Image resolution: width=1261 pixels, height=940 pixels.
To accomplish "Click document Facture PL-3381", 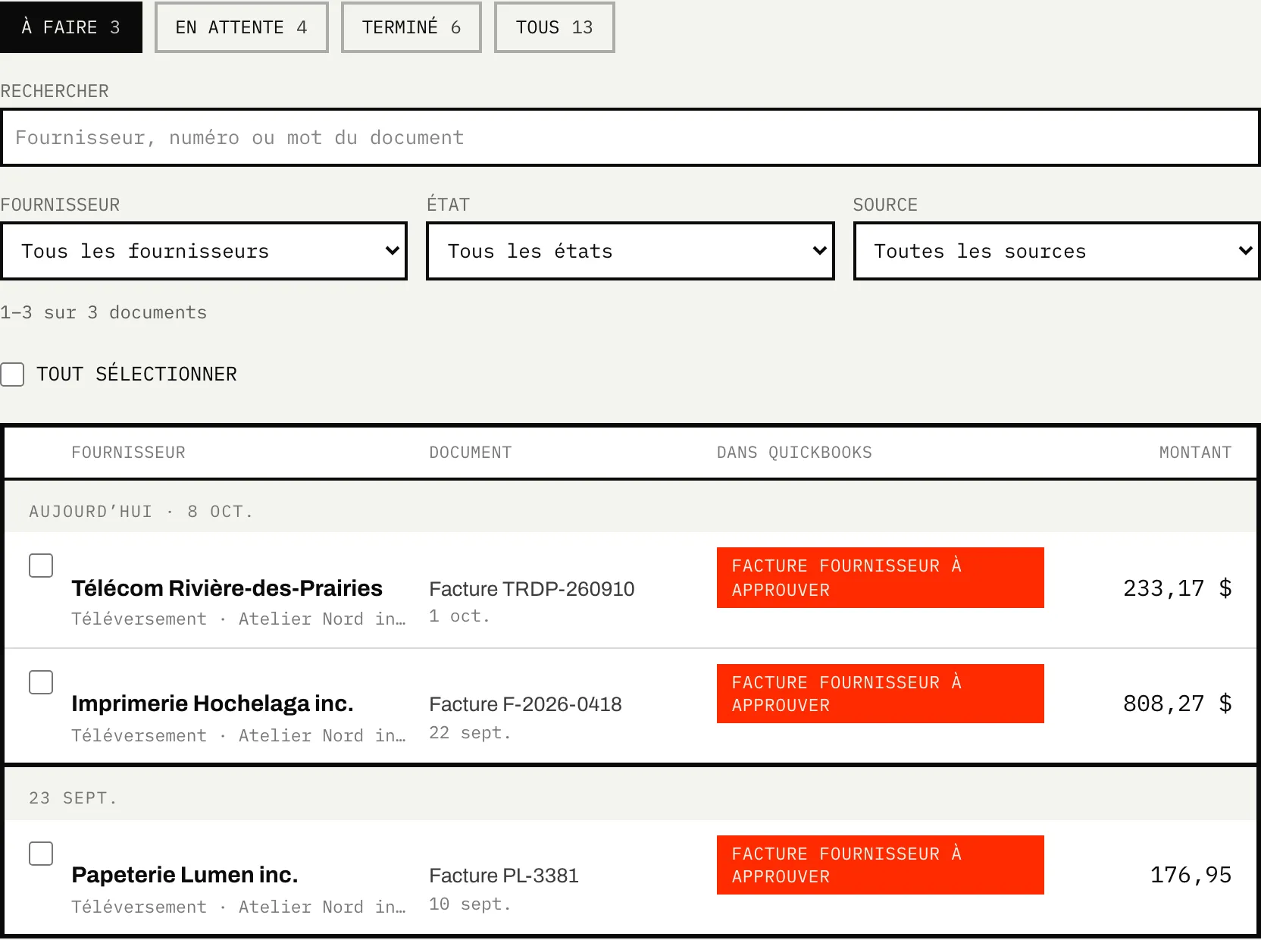I will click(503, 876).
